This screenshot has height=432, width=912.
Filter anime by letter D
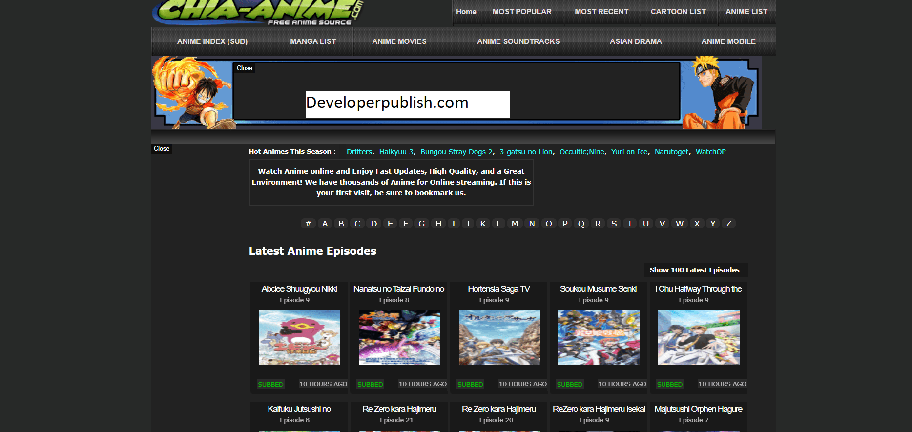[374, 224]
